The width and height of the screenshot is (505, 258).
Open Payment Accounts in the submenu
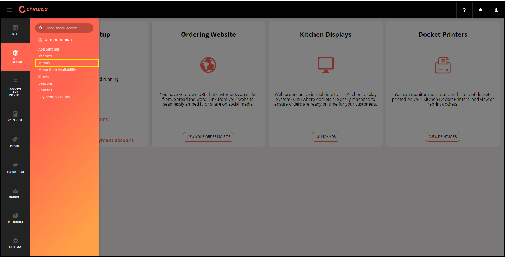[54, 97]
